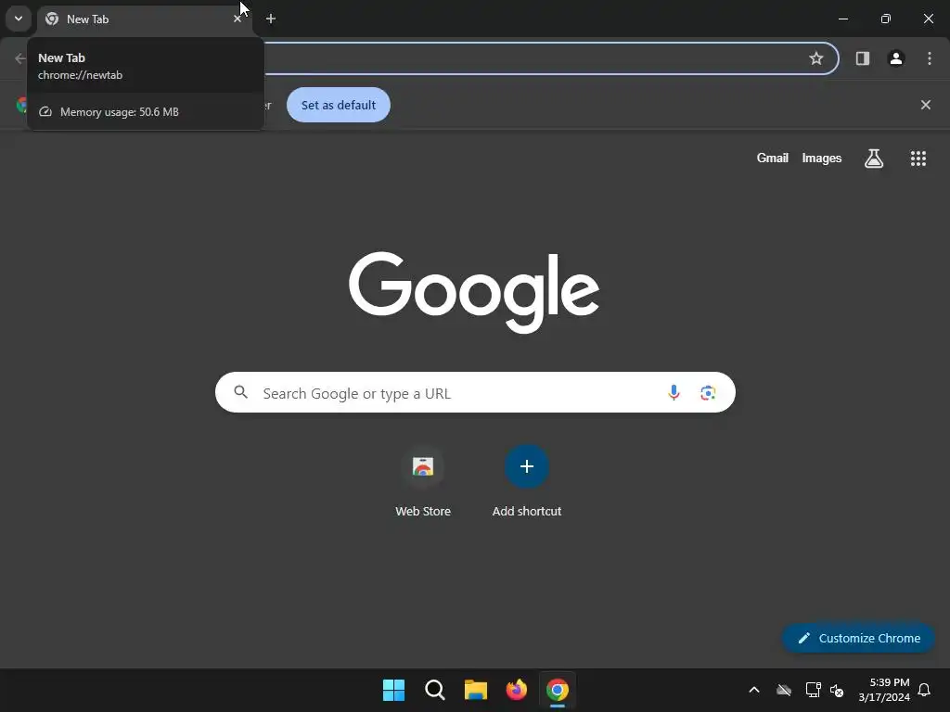Bookmark this tab with the star icon
Image resolution: width=950 pixels, height=712 pixels.
point(816,58)
